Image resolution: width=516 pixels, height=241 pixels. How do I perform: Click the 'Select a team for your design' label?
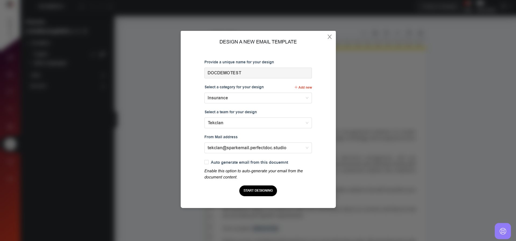[x=230, y=112]
